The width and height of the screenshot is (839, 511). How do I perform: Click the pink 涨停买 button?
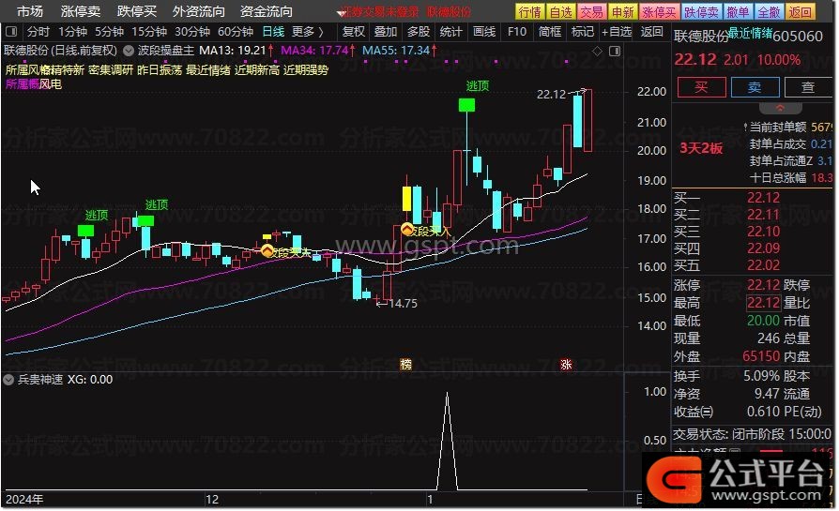[659, 12]
